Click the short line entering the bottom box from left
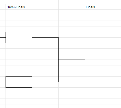The height and width of the screenshot is (108, 121). 3,82
